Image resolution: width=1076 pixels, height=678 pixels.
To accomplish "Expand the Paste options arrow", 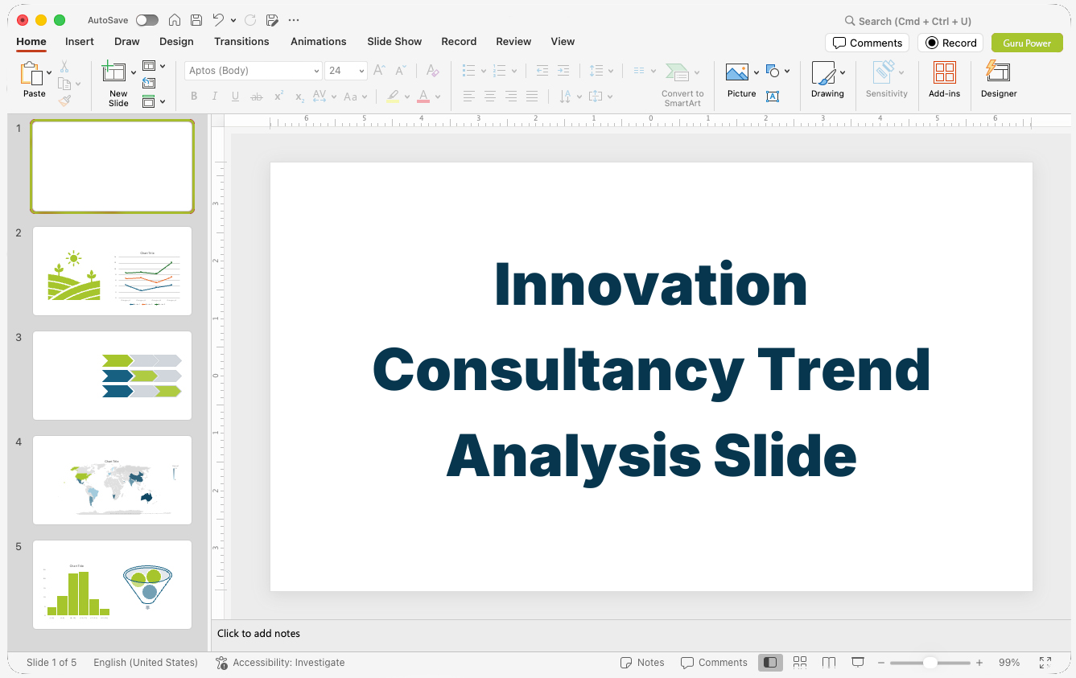I will 49,73.
